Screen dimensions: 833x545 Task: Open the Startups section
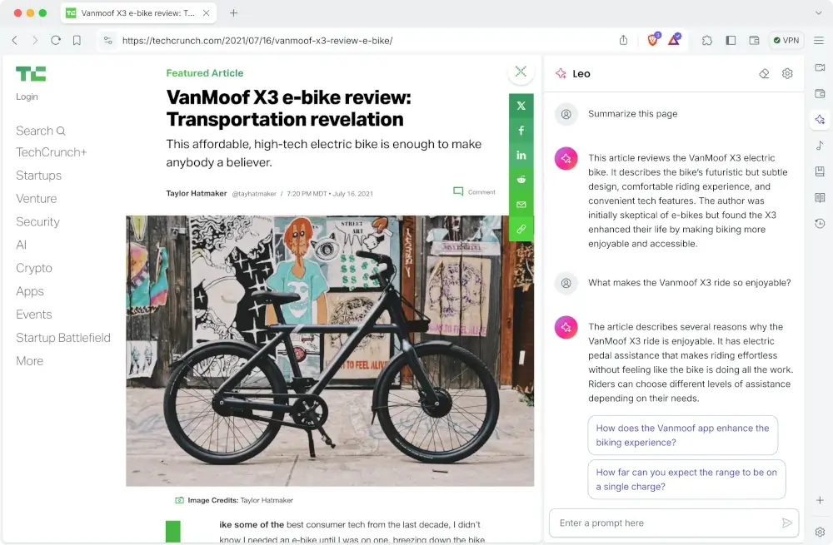click(x=39, y=175)
